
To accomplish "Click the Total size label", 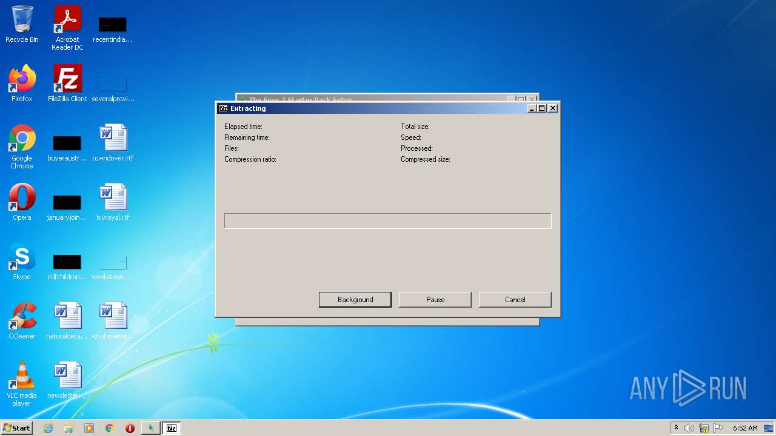I will tap(415, 127).
